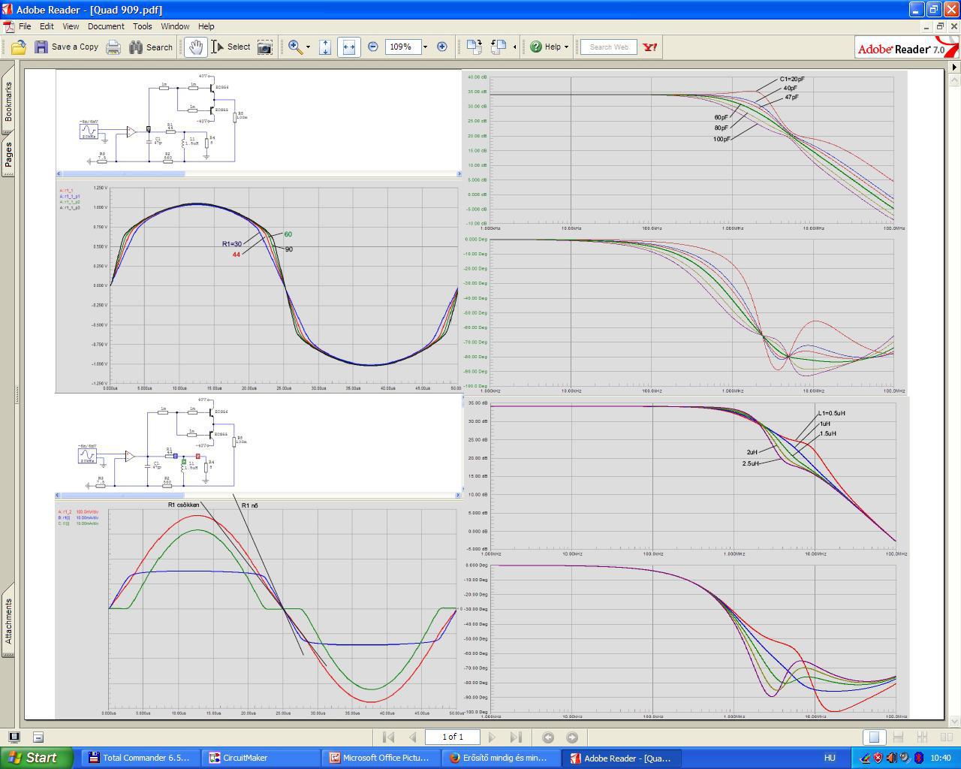Rotate the page counterclockwise

click(499, 47)
